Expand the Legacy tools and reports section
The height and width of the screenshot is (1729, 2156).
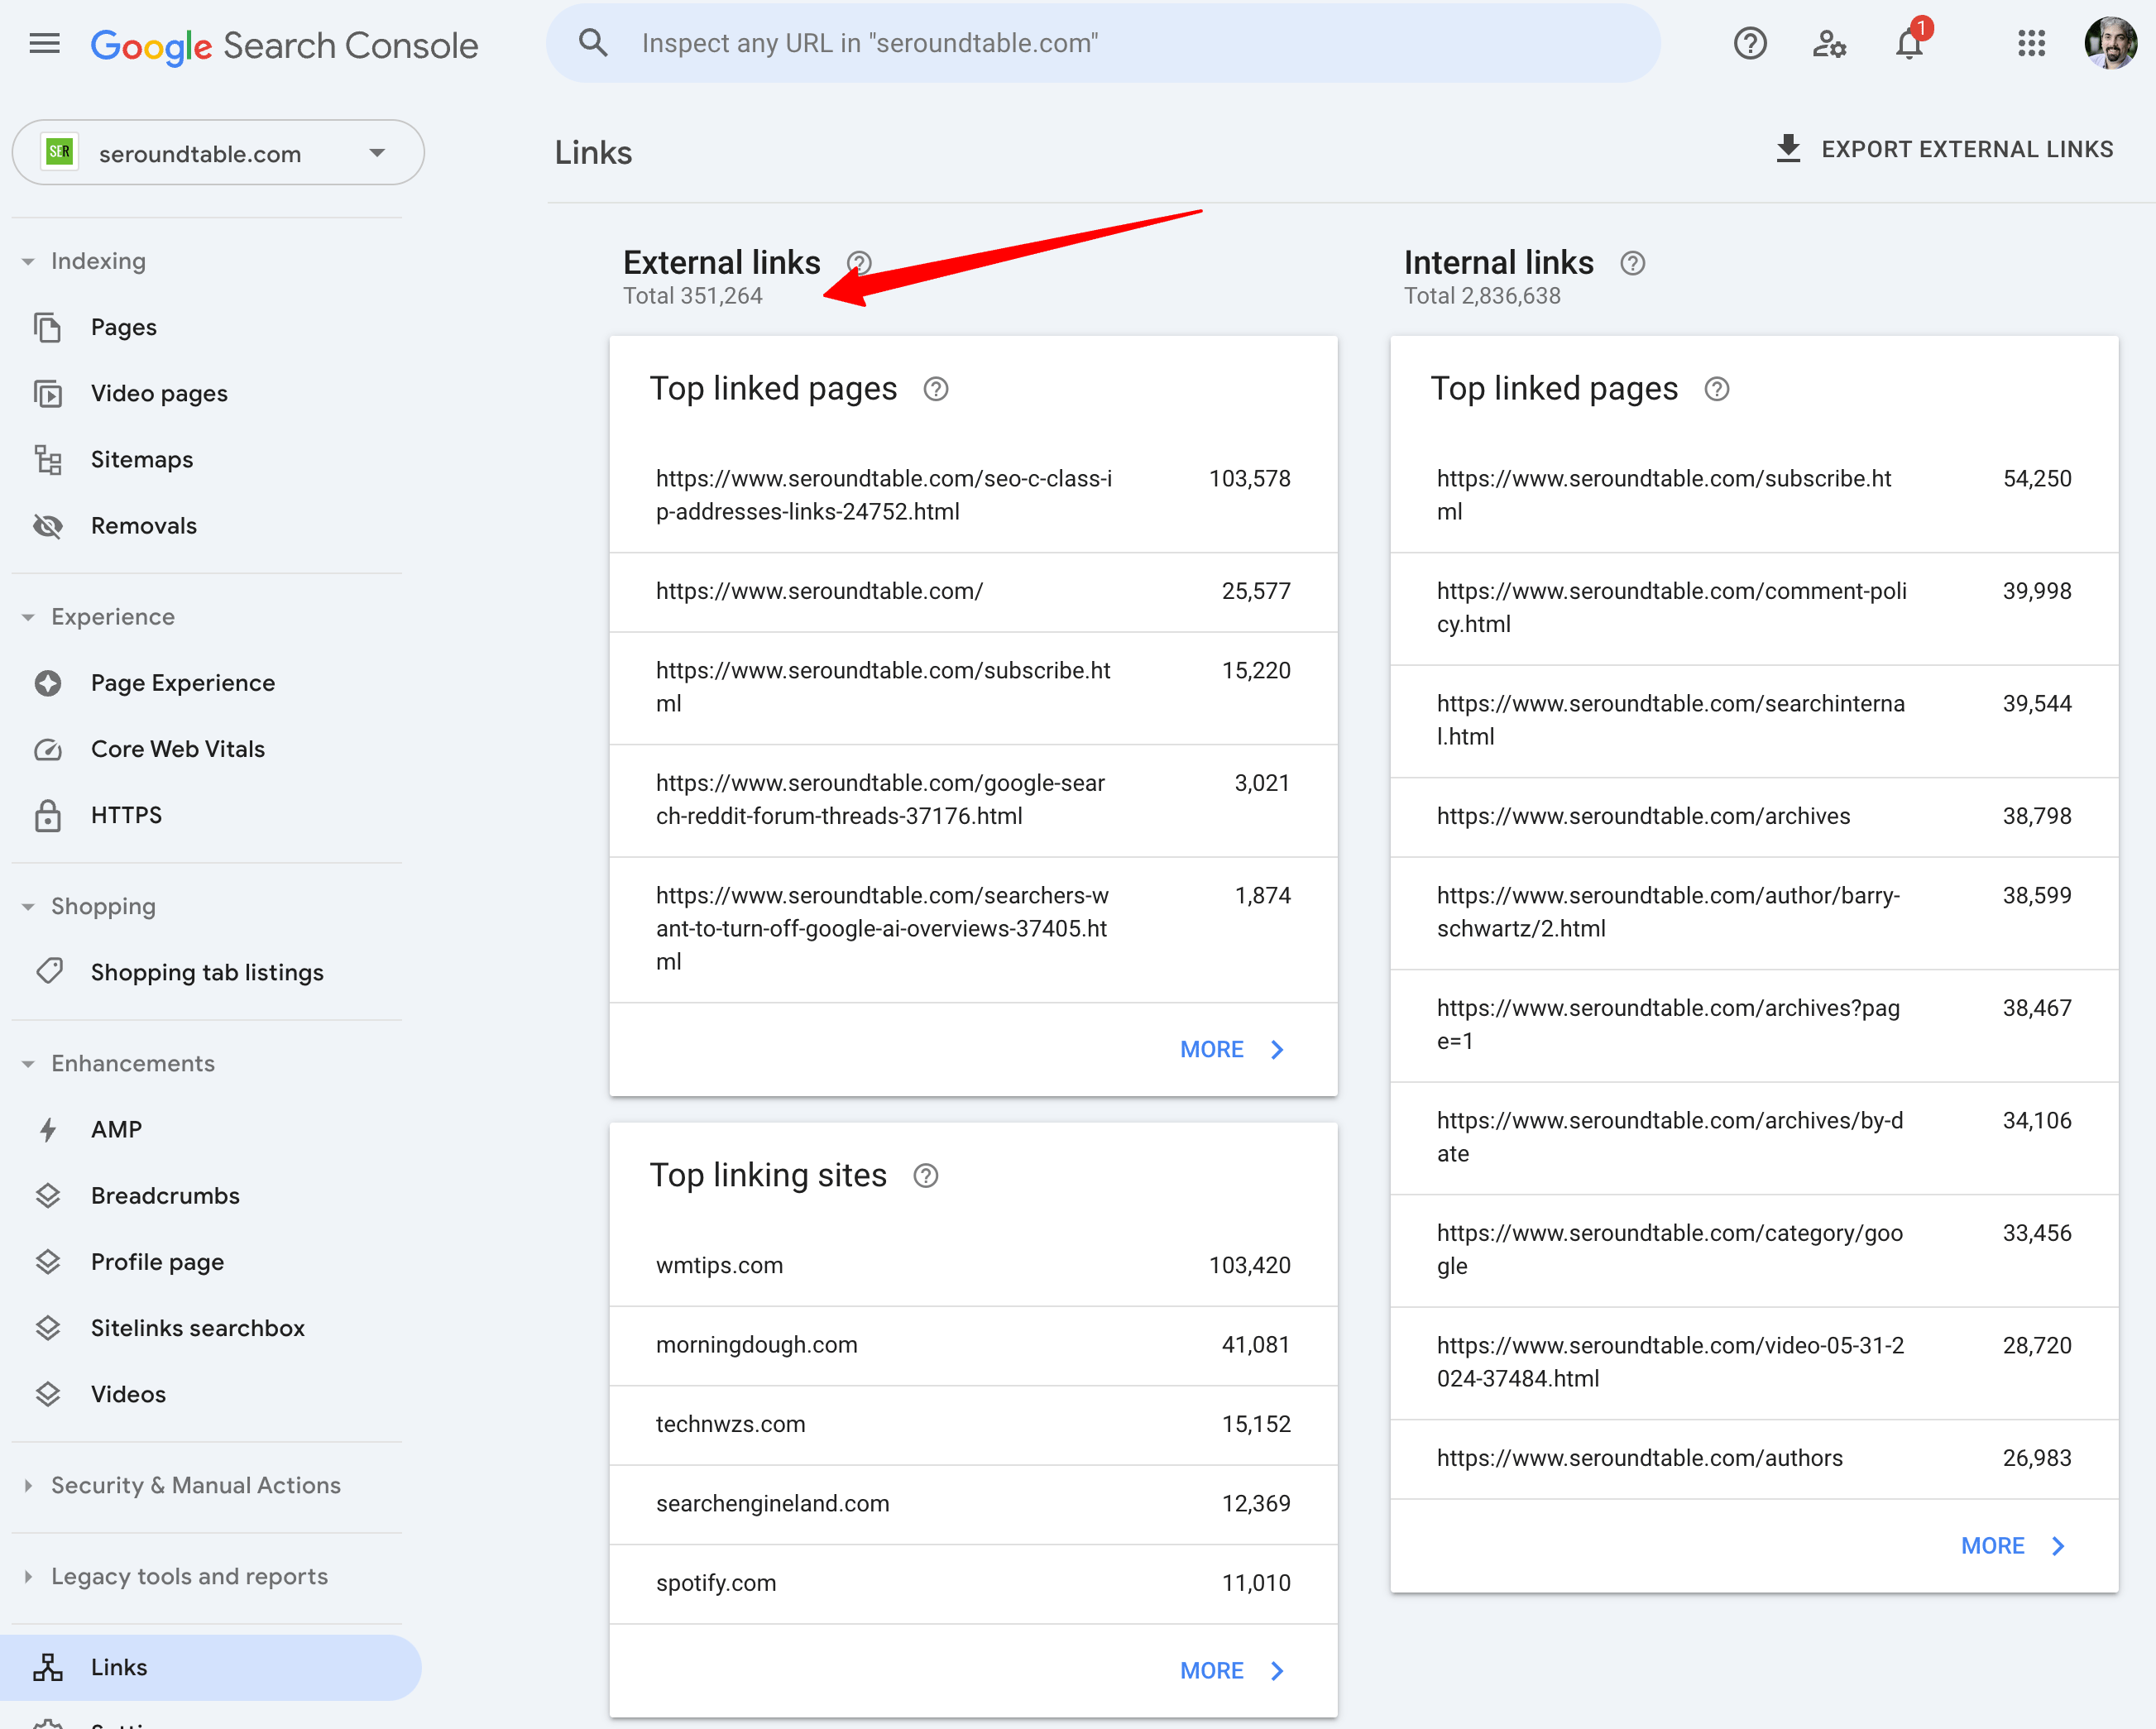(x=188, y=1576)
